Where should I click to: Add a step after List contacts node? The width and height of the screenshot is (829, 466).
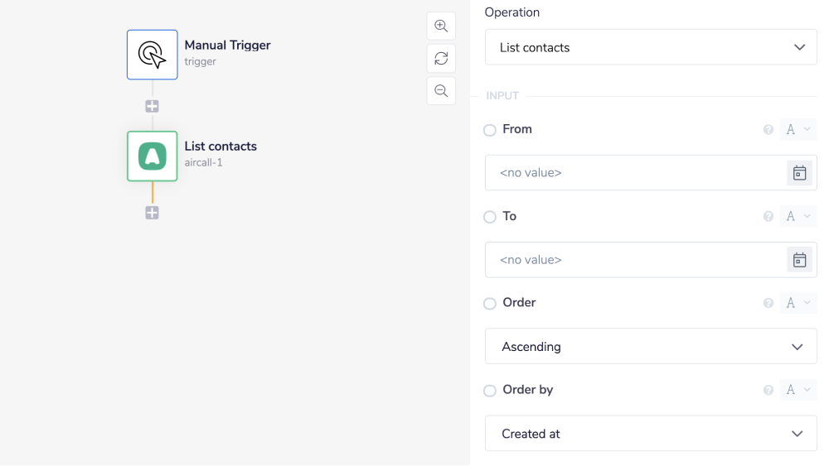click(152, 213)
